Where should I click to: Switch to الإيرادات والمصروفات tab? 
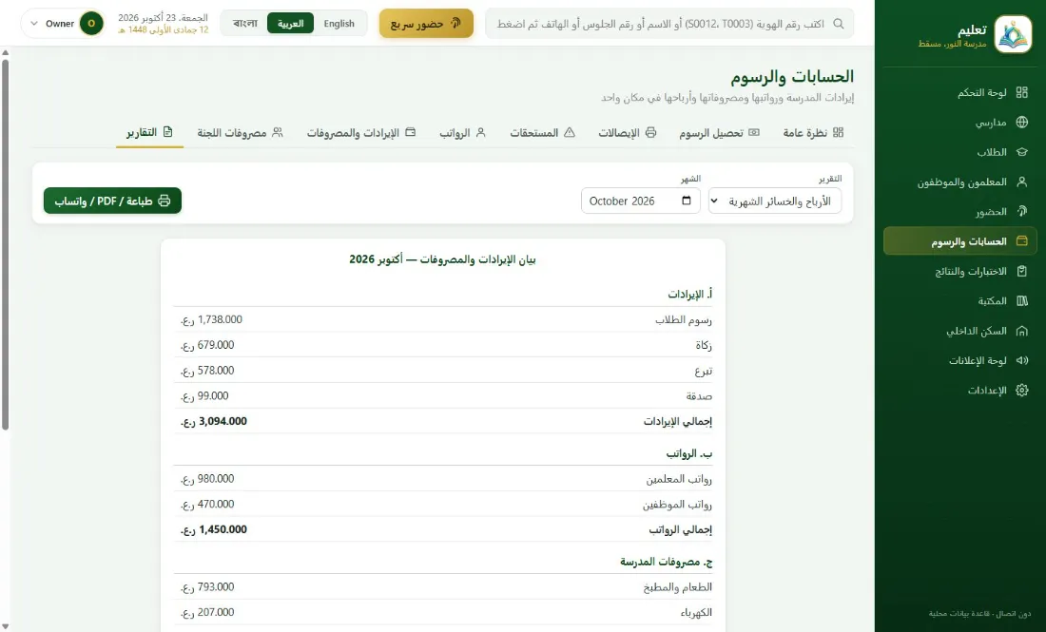tap(361, 133)
